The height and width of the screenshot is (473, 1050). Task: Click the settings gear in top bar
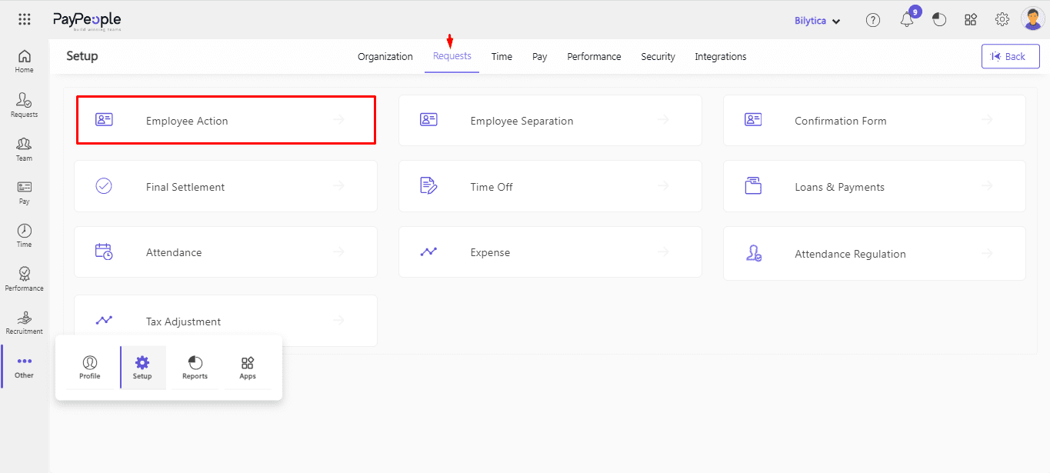1002,20
